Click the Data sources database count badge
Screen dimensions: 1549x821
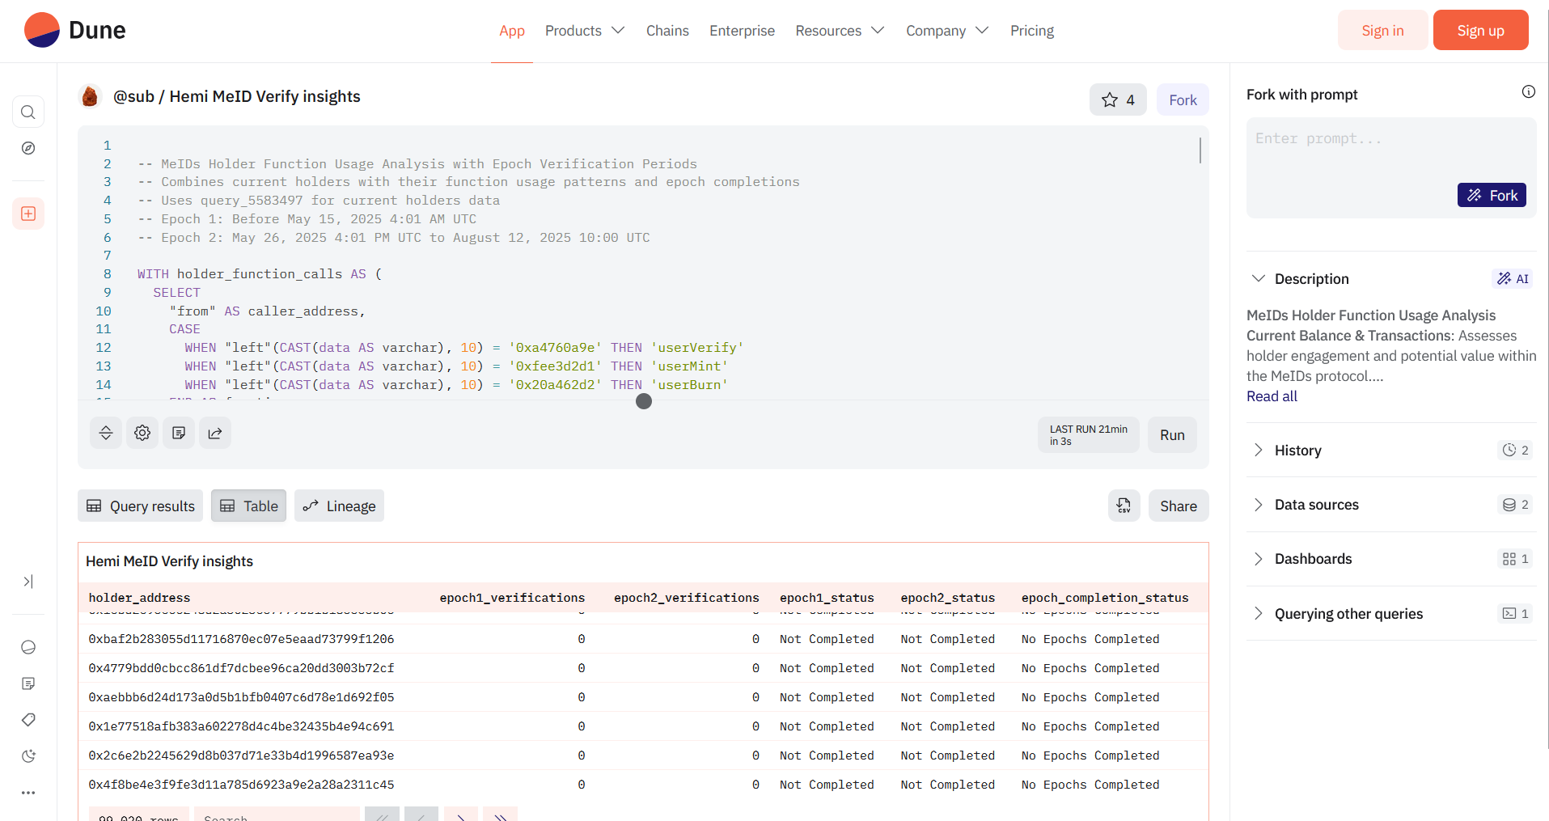click(1515, 505)
